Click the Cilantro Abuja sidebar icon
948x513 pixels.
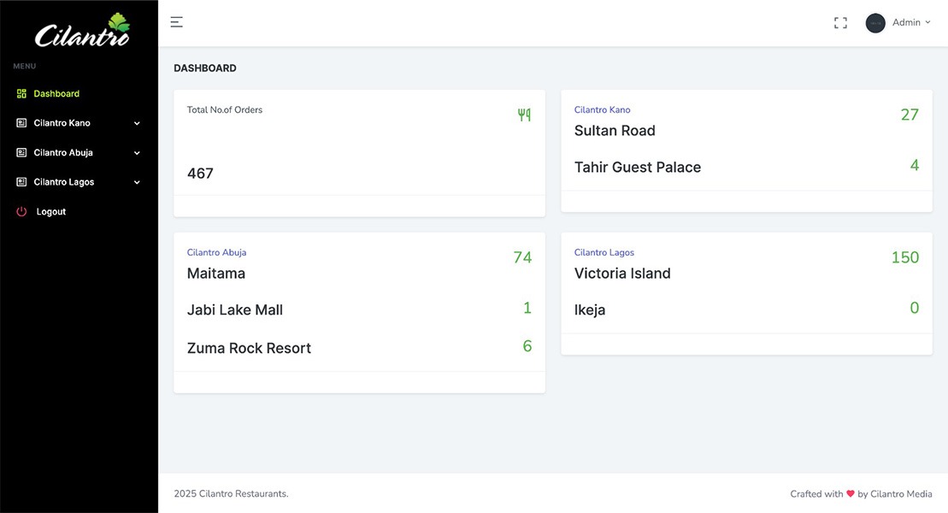coord(22,153)
